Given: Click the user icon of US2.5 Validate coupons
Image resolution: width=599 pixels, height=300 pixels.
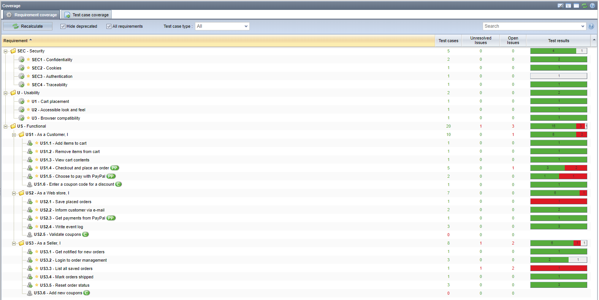Looking at the screenshot, I should coord(30,234).
